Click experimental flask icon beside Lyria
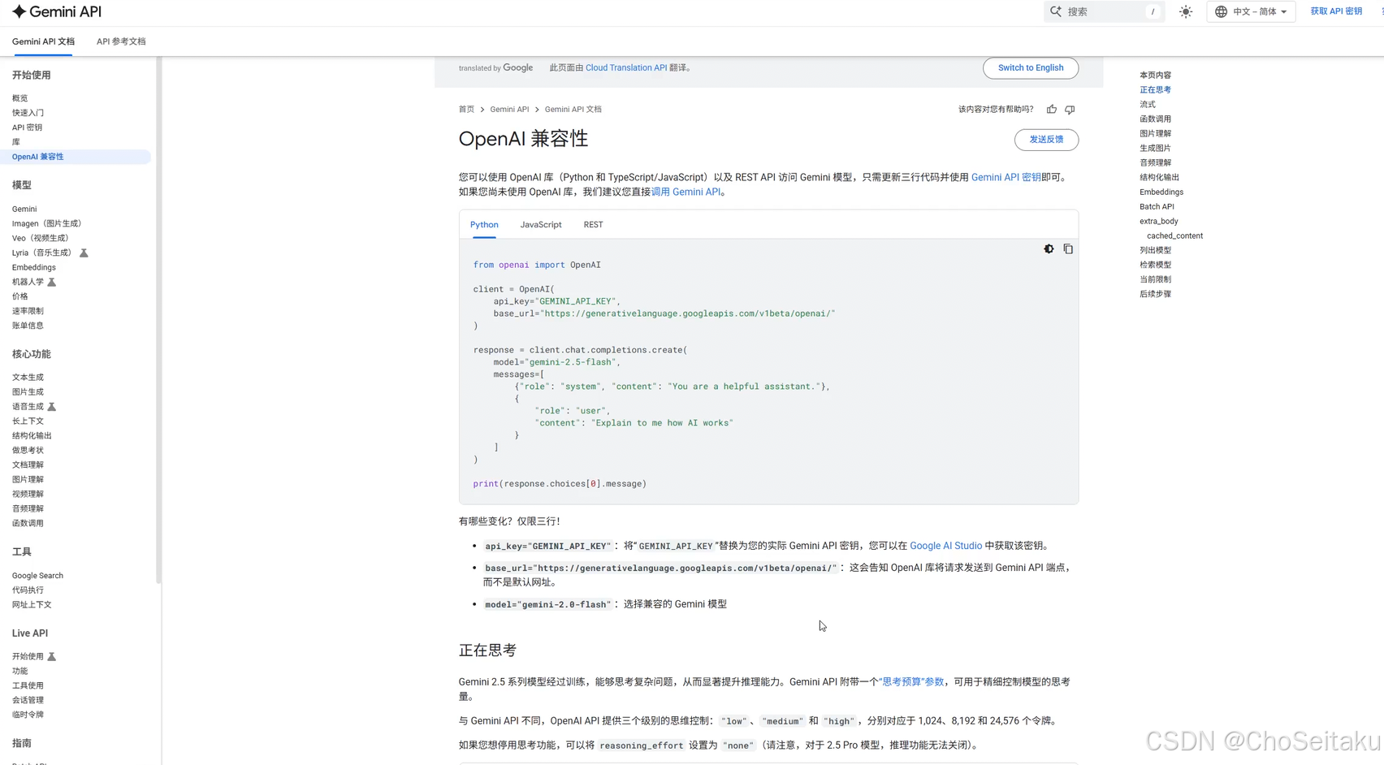The image size is (1384, 765). 84,253
